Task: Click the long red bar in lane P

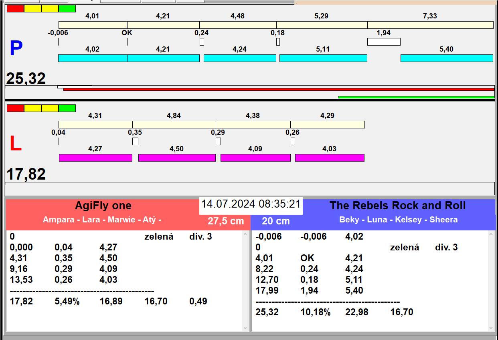Action: (x=279, y=89)
